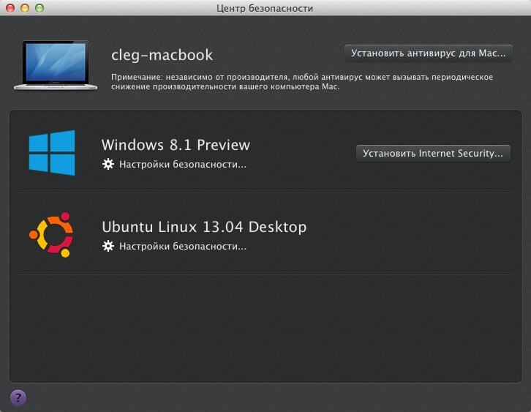Click Установить Internet Security button
This screenshot has height=412, width=531.
coord(433,154)
